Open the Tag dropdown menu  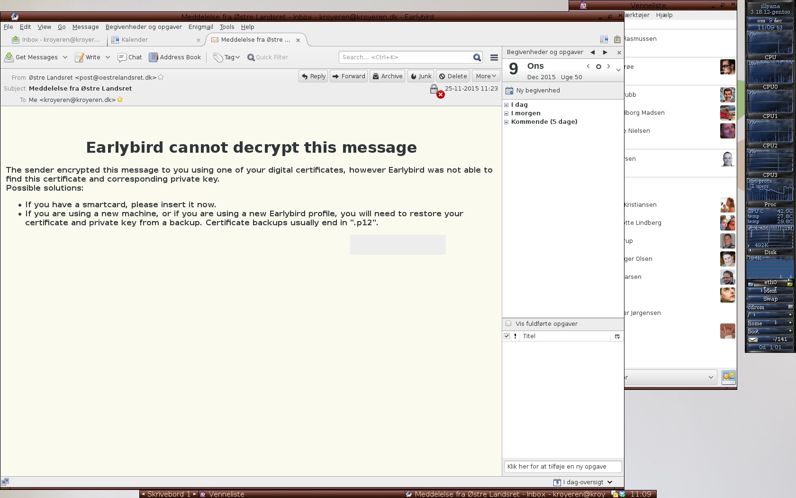[226, 57]
